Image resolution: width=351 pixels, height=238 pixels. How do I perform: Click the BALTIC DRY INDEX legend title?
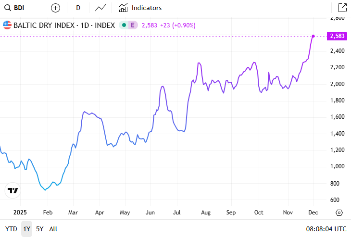(x=63, y=25)
